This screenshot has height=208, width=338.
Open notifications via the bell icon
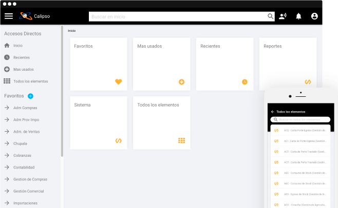[x=298, y=16]
